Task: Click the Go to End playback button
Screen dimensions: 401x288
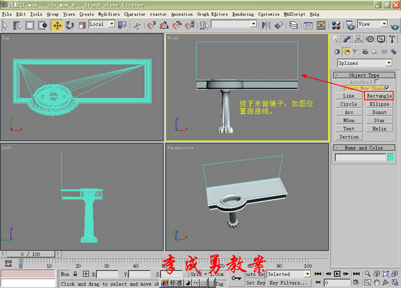Action: (356, 274)
